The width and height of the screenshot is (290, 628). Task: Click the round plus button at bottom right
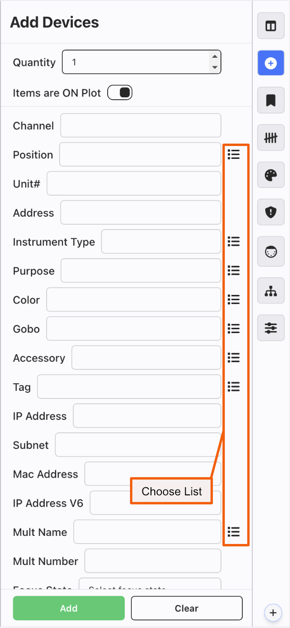point(272,612)
